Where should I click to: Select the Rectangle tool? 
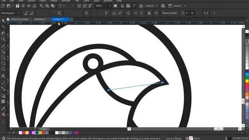pos(3,58)
